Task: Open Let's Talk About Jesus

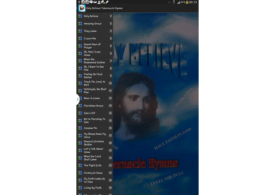Action: (95, 150)
